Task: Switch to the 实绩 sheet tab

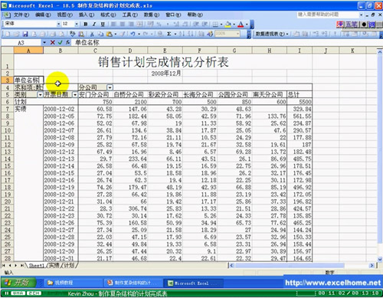Action: tap(54, 266)
